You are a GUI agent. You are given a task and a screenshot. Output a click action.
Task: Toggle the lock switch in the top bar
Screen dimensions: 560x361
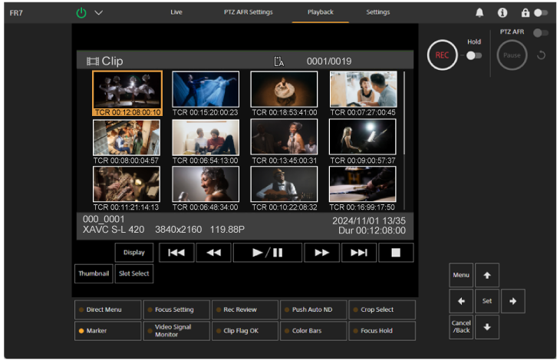click(x=542, y=12)
